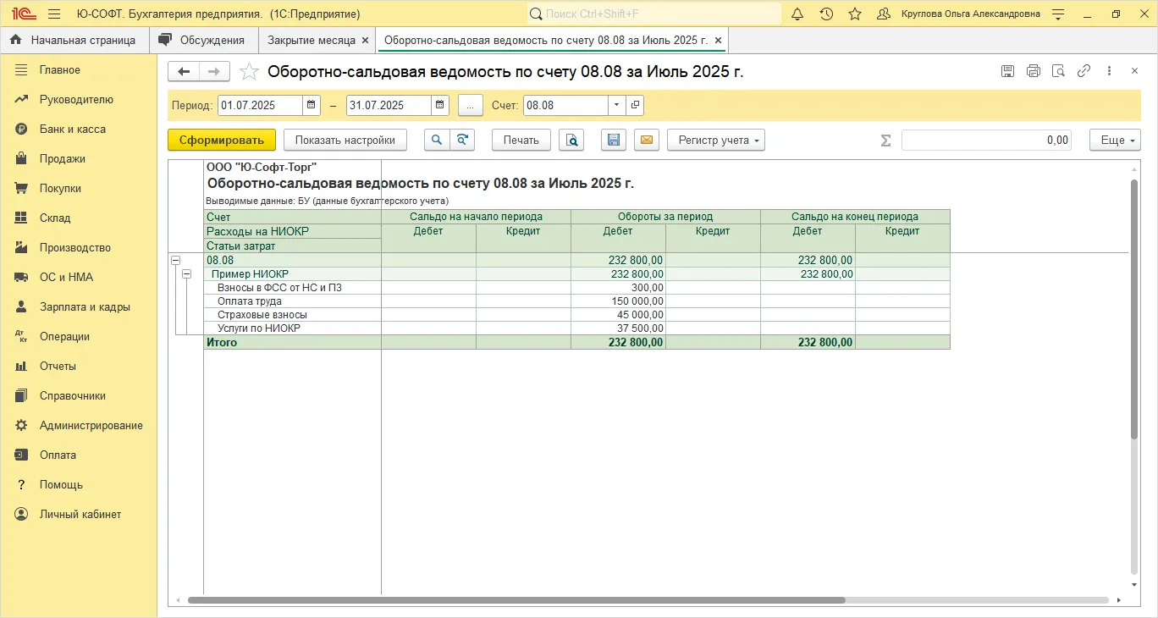Image resolution: width=1158 pixels, height=618 pixels.
Task: Open favorites star in title bar
Action: click(855, 14)
